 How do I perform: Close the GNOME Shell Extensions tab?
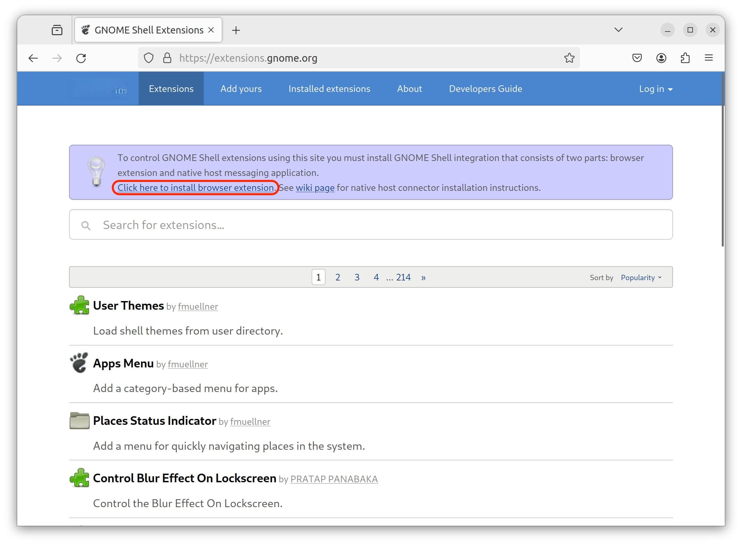click(x=211, y=30)
